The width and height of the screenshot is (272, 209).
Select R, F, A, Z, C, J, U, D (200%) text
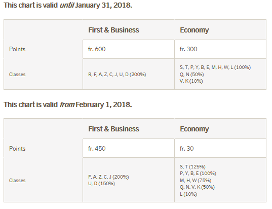pyautogui.click(x=117, y=75)
